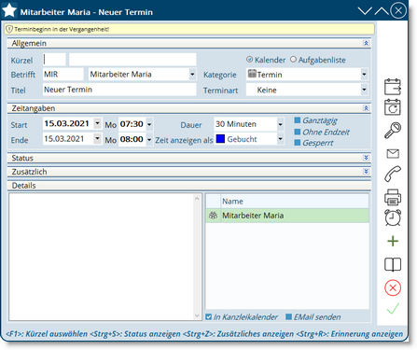This screenshot has width=417, height=350.
Task: Click the Name column header
Action: [295, 202]
